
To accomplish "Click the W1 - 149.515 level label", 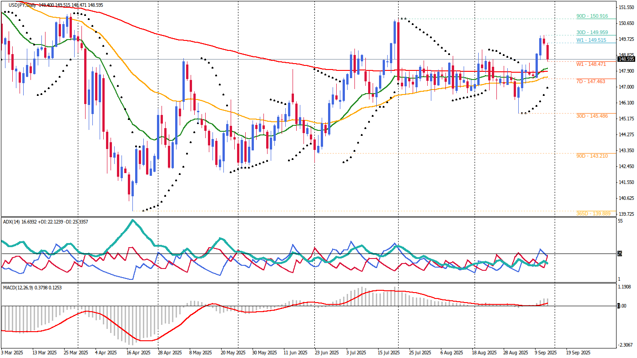I will point(591,40).
